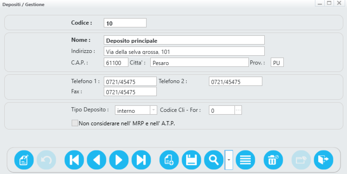Maximize the Depositi / Gestione window
Viewport: 347px width, 174px height.
[329, 3]
